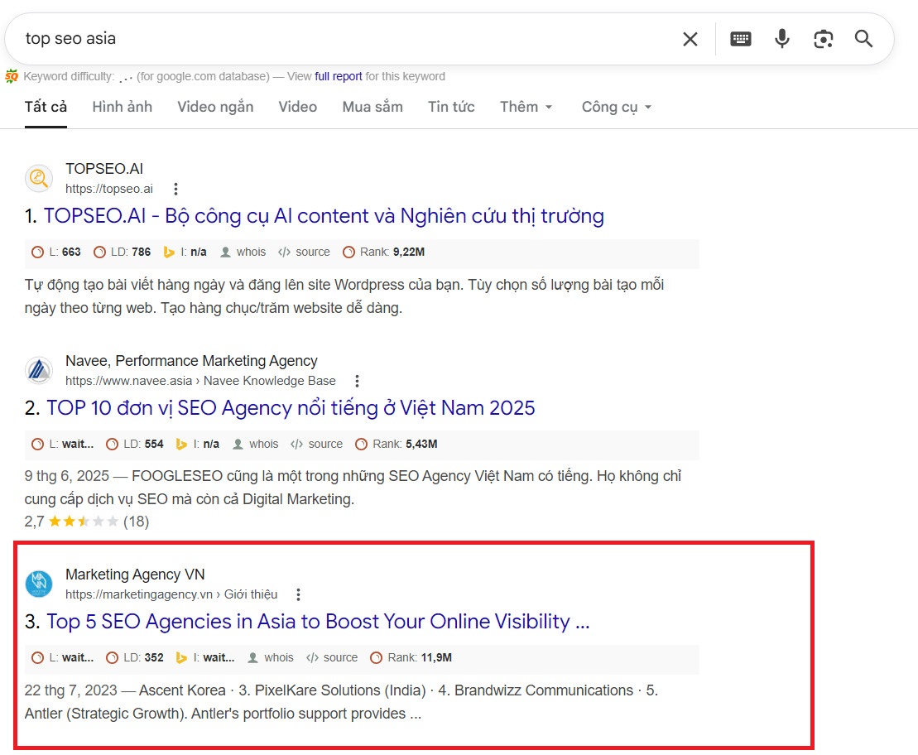The height and width of the screenshot is (755, 918).
Task: Switch to the 'Video ngắn' tab
Action: coord(215,107)
